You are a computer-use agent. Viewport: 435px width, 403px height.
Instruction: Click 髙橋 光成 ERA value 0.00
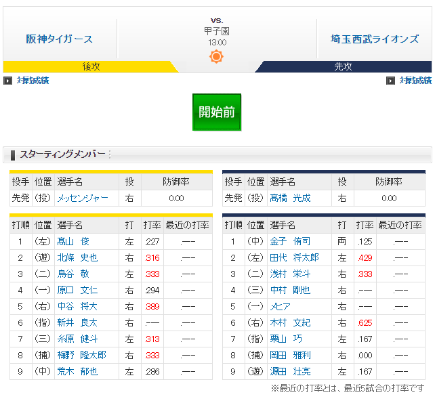click(x=389, y=198)
